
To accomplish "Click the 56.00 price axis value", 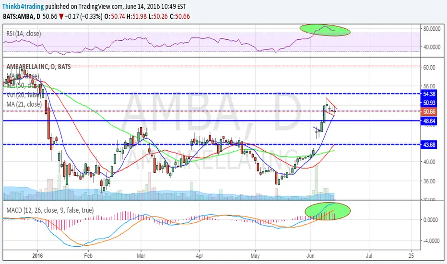I will click(x=429, y=86).
